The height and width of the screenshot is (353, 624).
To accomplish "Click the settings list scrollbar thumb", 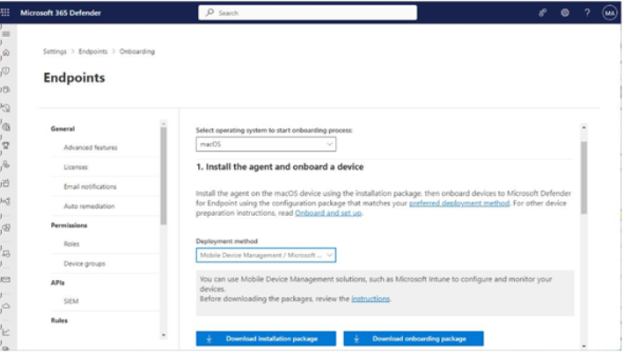I will [164, 176].
